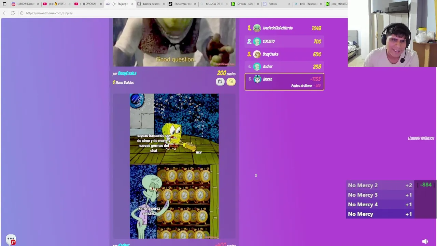
Task: Open the Shrek Good question meme image
Action: (174, 42)
